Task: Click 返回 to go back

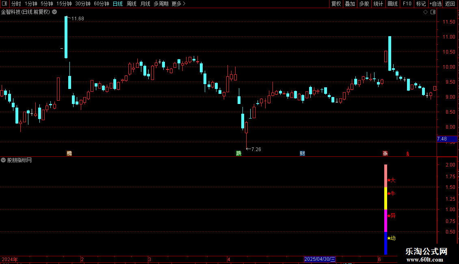Action: [x=450, y=4]
